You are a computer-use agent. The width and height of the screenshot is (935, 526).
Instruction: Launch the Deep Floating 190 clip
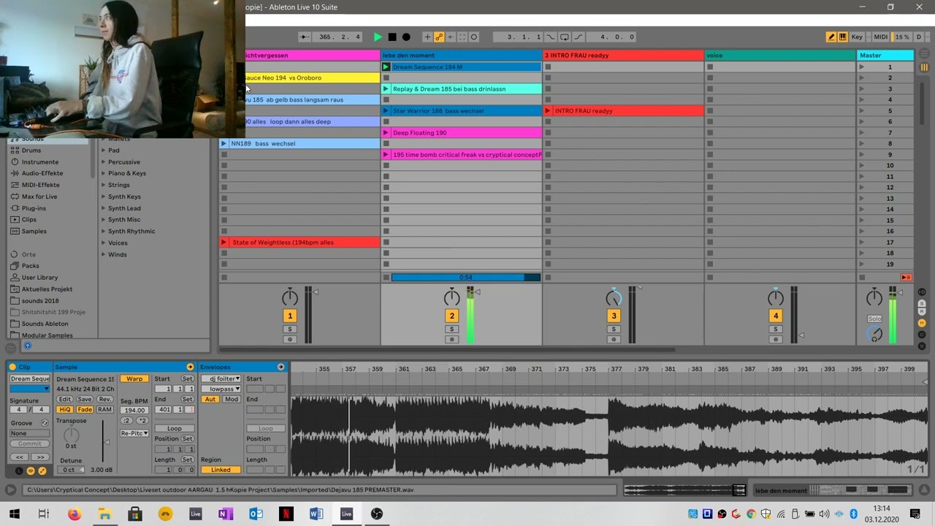pos(386,132)
